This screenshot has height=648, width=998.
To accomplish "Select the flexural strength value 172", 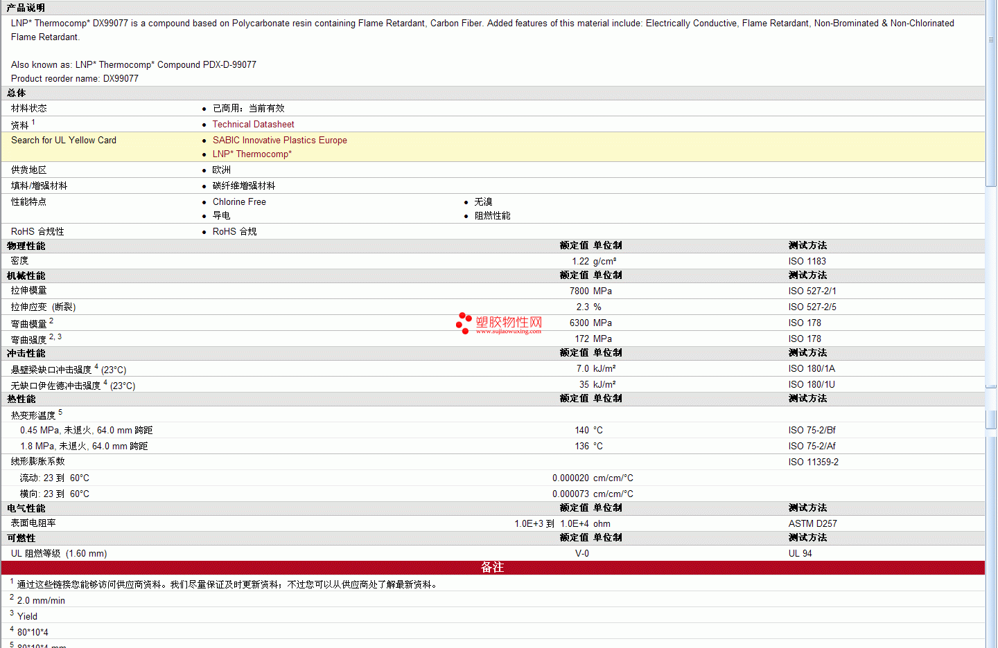I will 581,339.
